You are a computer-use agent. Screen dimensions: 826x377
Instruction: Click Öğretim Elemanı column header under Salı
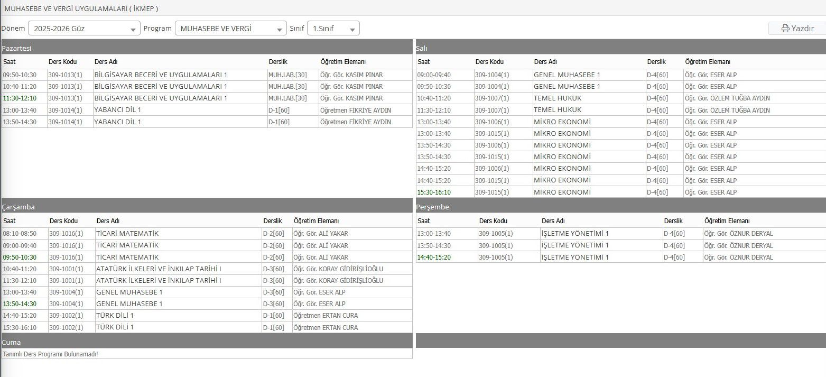(x=708, y=62)
